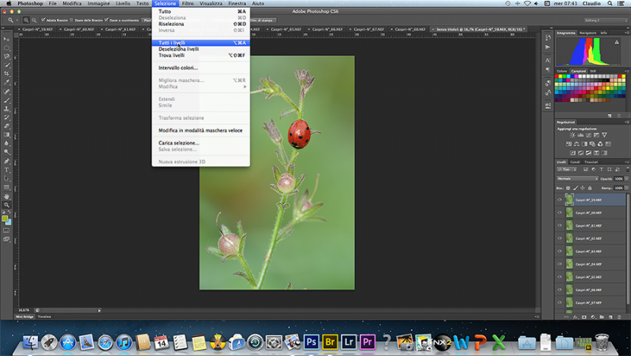Select the Caspri-N°_62.NEF layer thumbnail

[569, 238]
